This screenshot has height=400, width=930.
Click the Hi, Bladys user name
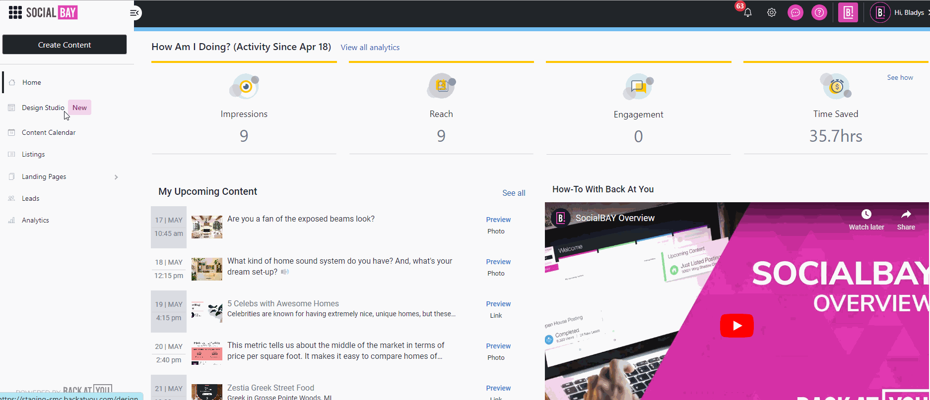click(909, 12)
